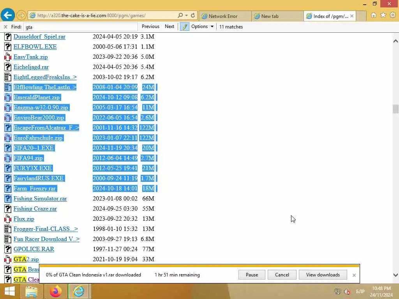
Task: Open the Options dropdown in Find bar
Action: [202, 26]
